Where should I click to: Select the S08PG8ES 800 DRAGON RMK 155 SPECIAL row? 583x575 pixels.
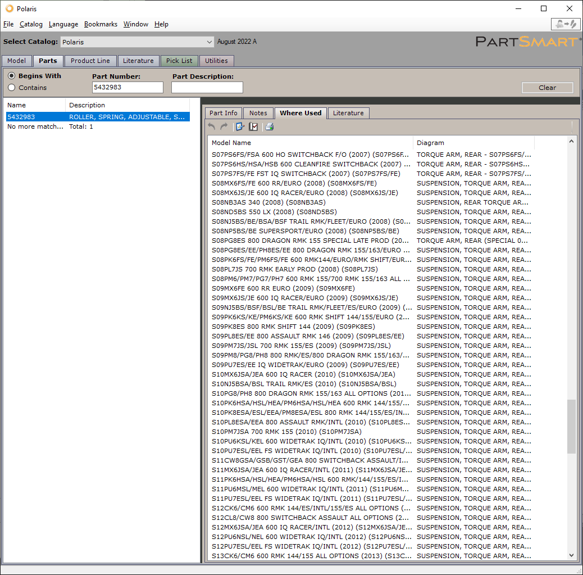point(371,241)
